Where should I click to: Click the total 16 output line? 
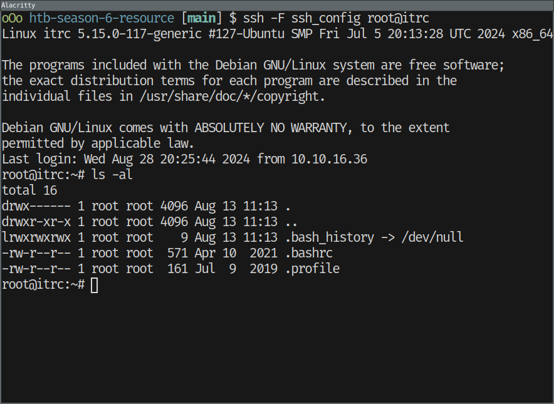pyautogui.click(x=29, y=190)
